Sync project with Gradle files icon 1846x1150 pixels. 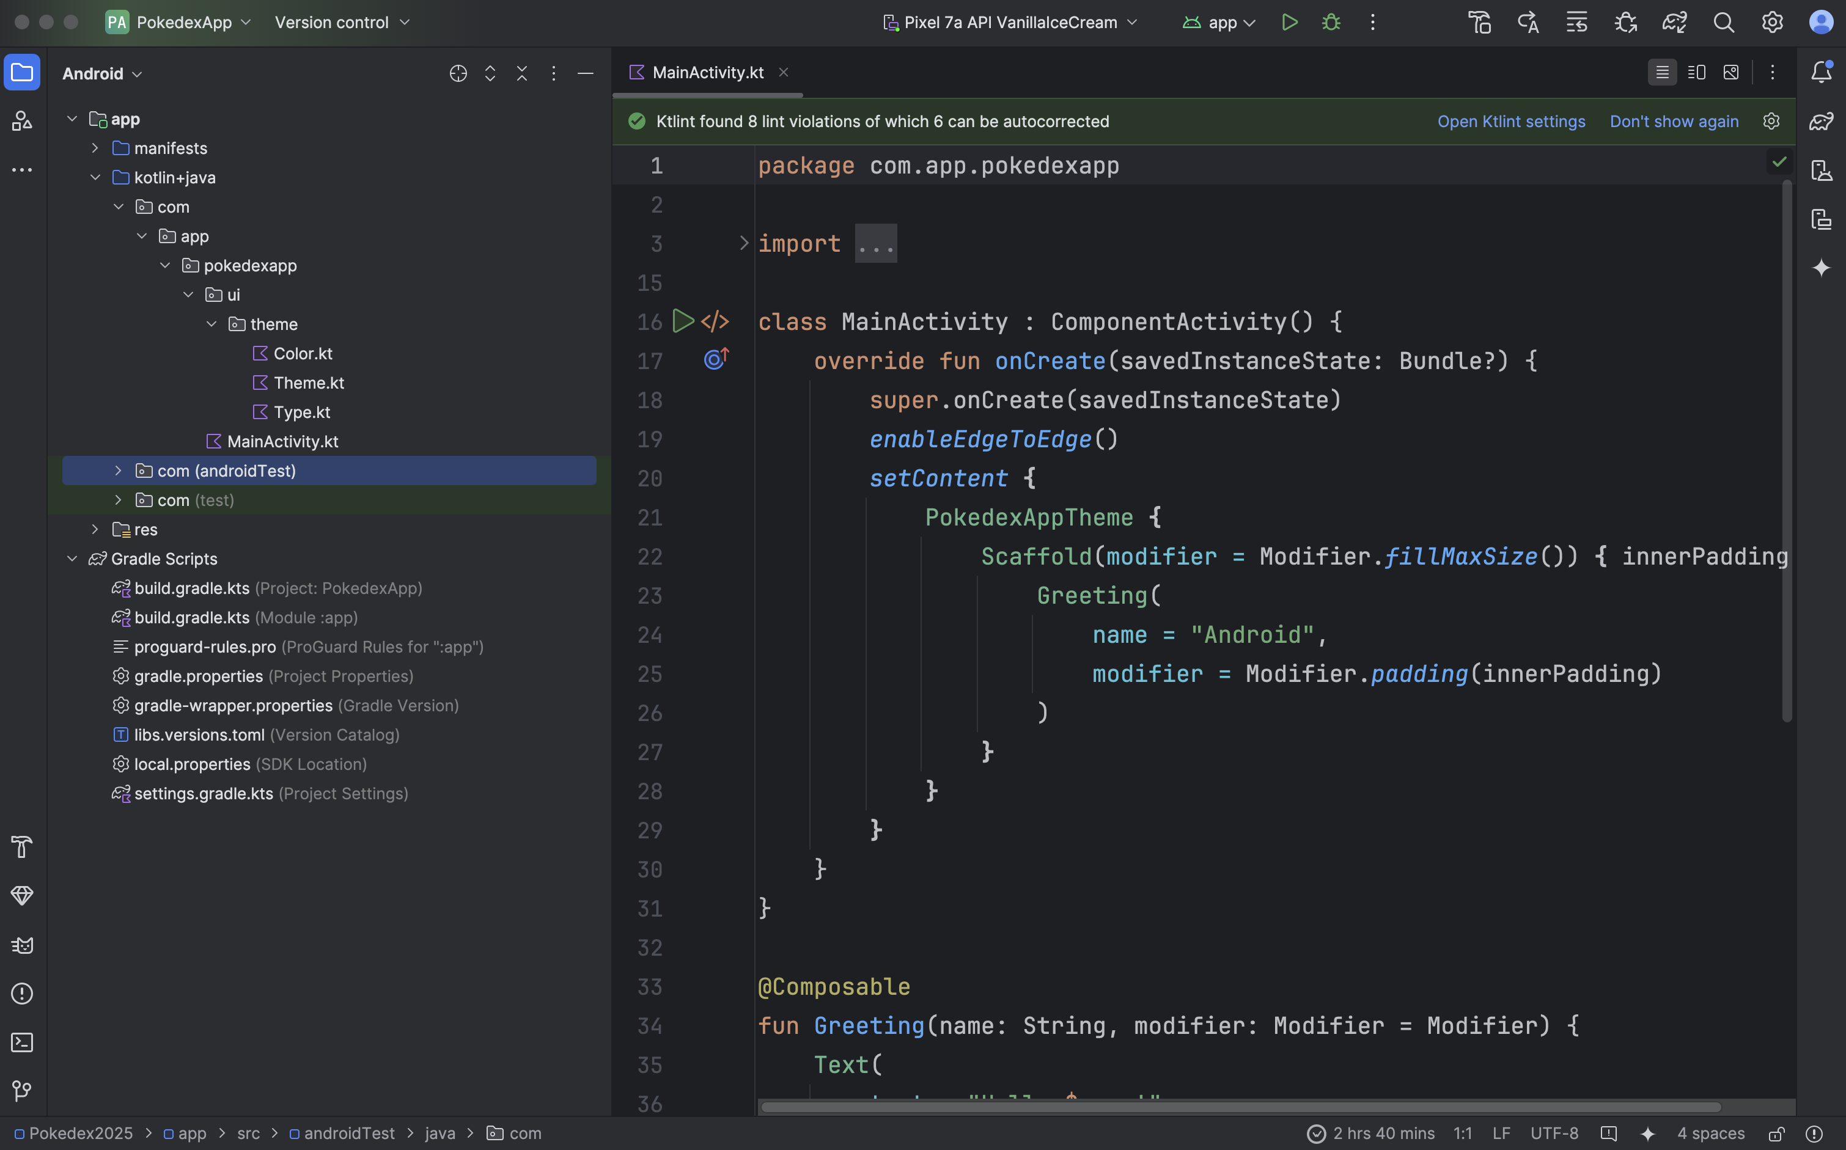pos(1674,22)
